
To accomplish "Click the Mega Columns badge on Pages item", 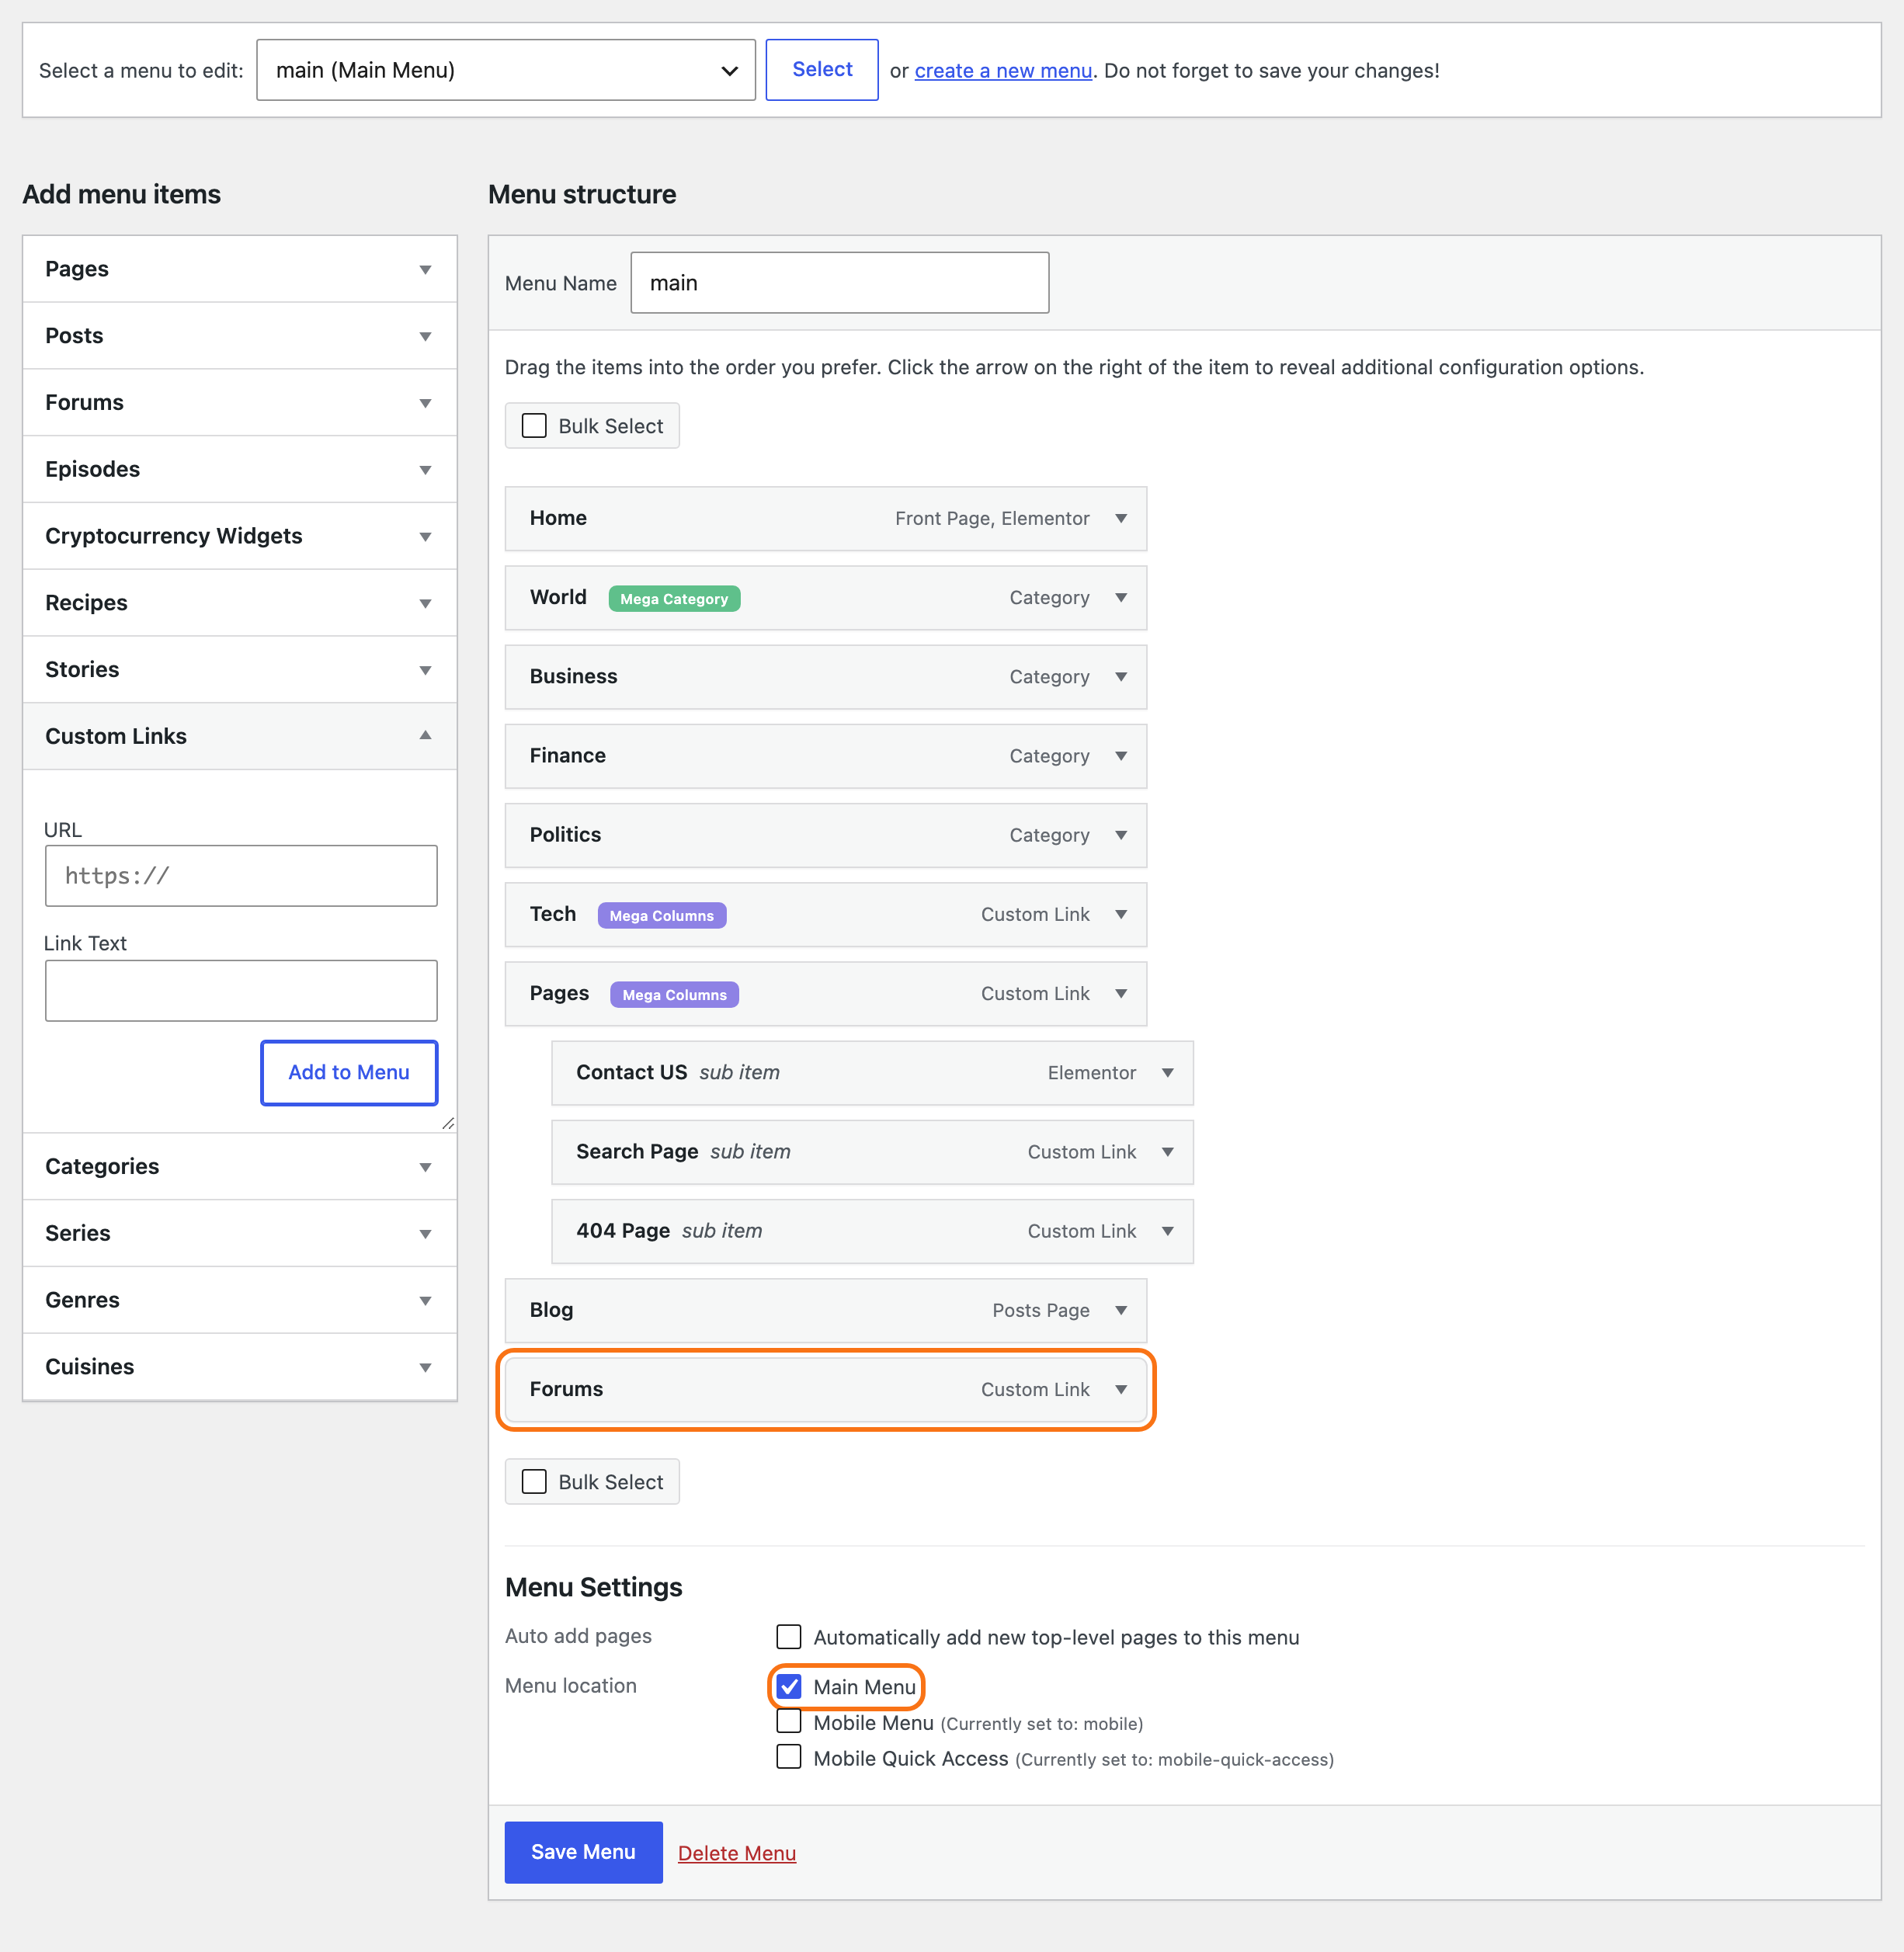I will 675,995.
